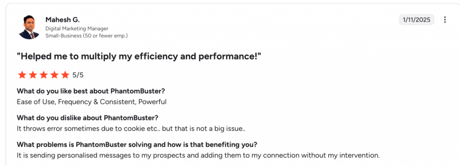Image resolution: width=460 pixels, height=166 pixels.
Task: Click the 'What problems is PhantomBuster solving' heading
Action: pyautogui.click(x=137, y=145)
